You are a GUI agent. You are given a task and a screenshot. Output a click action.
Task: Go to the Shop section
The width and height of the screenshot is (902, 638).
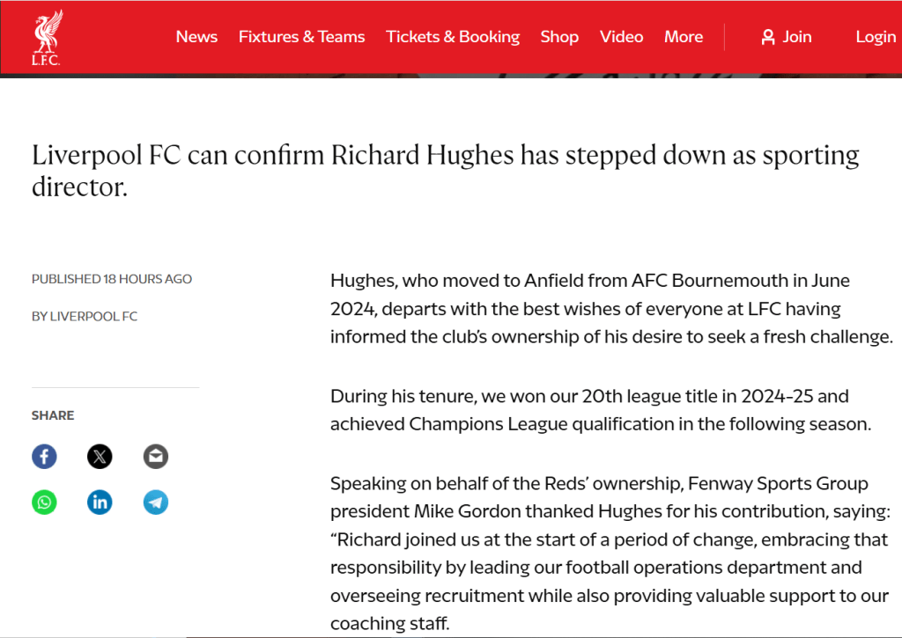[559, 37]
